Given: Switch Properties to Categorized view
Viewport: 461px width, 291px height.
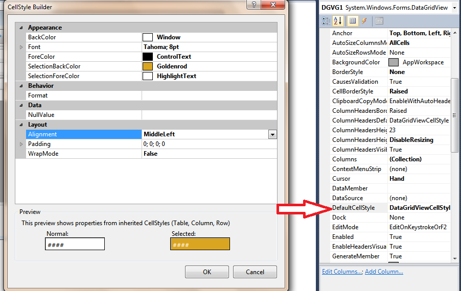Looking at the screenshot, I should (x=326, y=21).
